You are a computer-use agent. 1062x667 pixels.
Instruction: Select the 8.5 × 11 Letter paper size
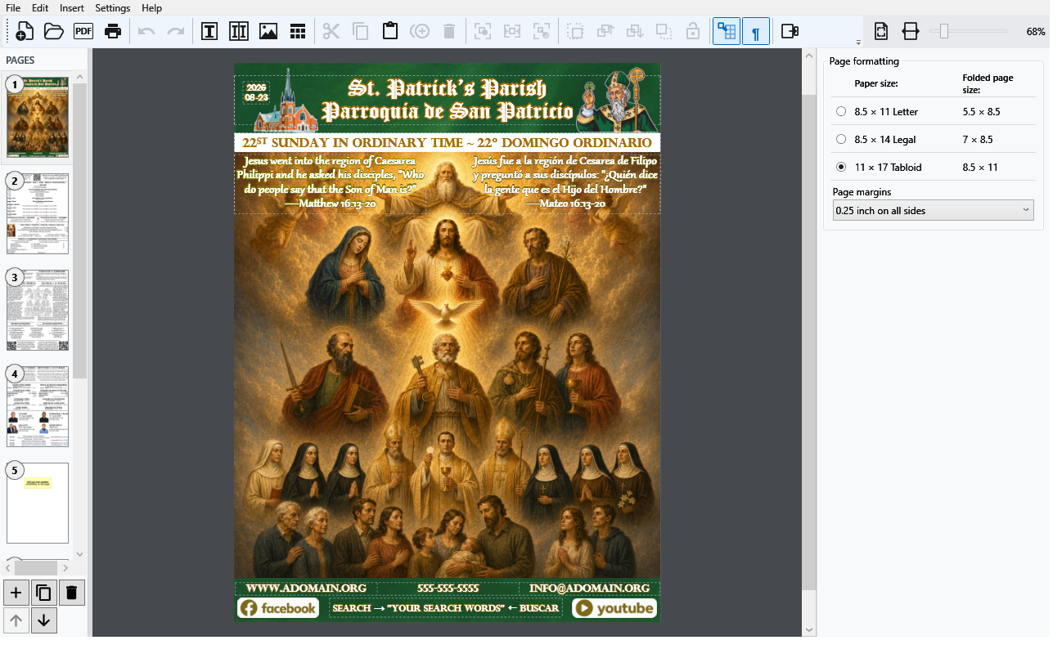(x=842, y=112)
